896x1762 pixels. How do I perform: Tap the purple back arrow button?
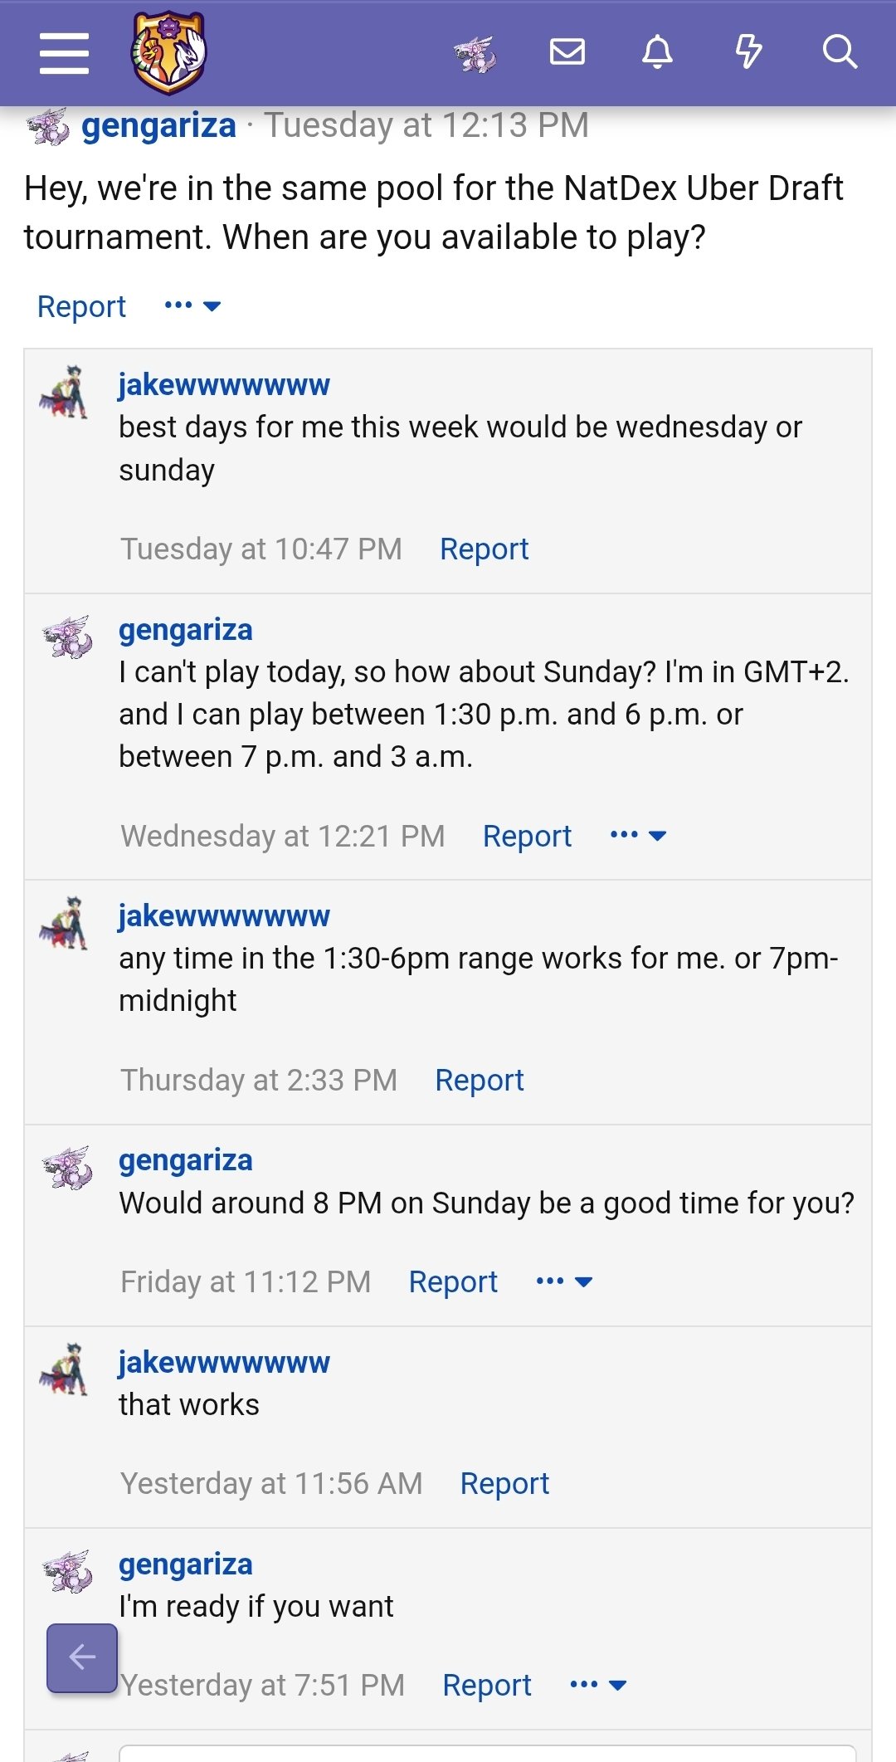tap(82, 1657)
